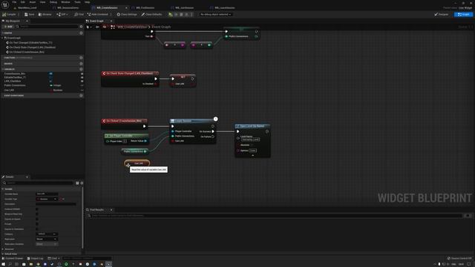Open the Category dropdown in Details
The width and height of the screenshot is (475, 267).
(47, 234)
